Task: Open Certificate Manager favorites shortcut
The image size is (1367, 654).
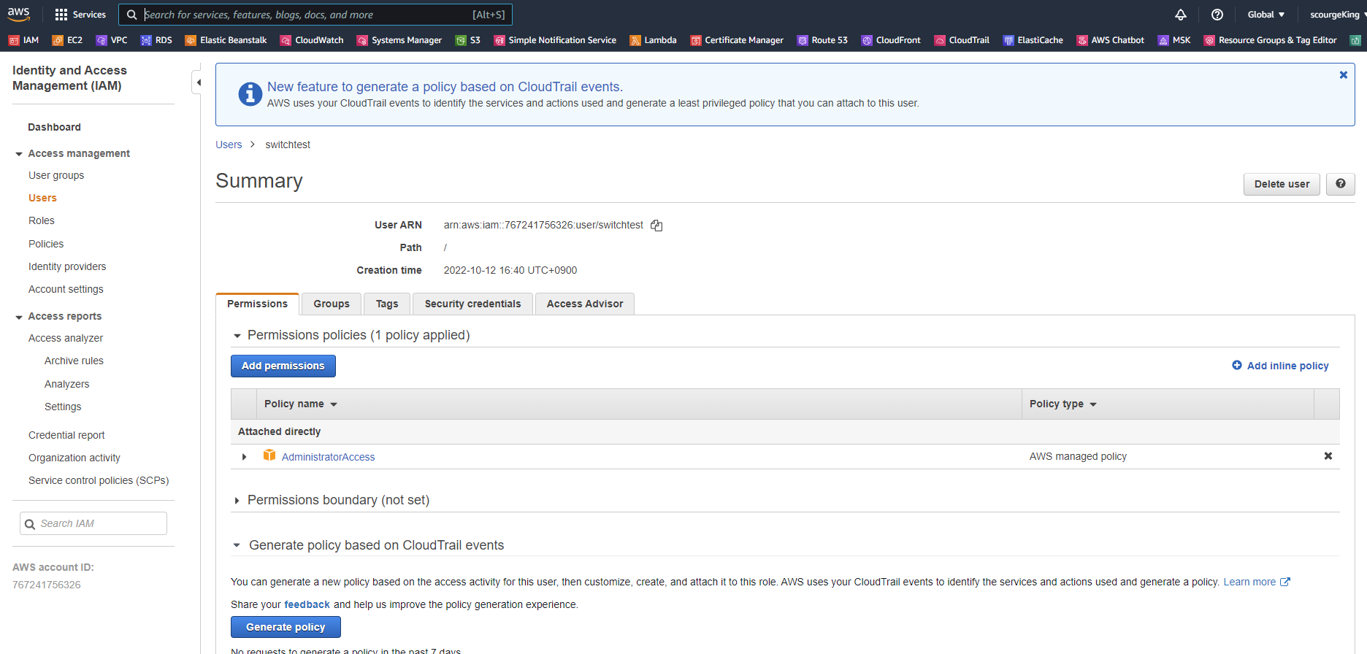Action: click(x=737, y=40)
